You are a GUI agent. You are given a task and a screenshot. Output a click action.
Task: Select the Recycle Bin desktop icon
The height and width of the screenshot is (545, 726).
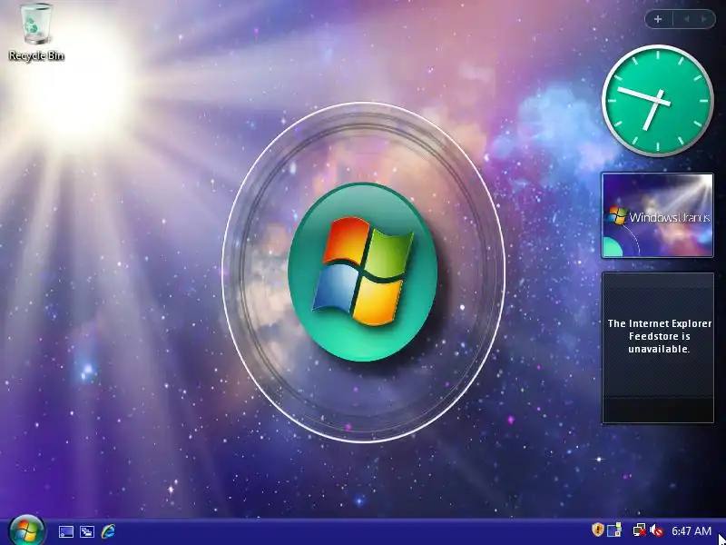point(35,33)
